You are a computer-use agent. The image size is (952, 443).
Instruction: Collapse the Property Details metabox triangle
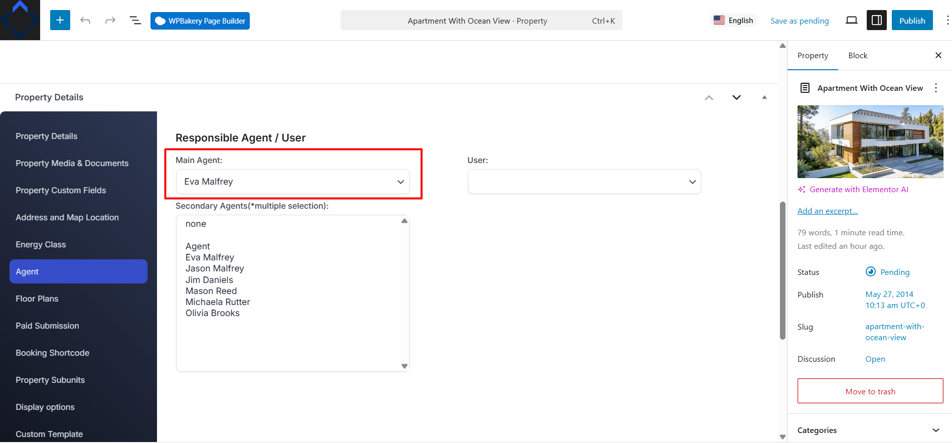764,97
